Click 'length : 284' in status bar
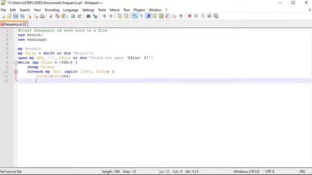312x175 pixels. (x=111, y=172)
